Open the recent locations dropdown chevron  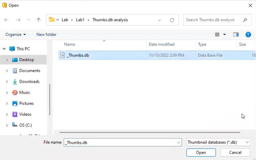pyautogui.click(x=28, y=20)
